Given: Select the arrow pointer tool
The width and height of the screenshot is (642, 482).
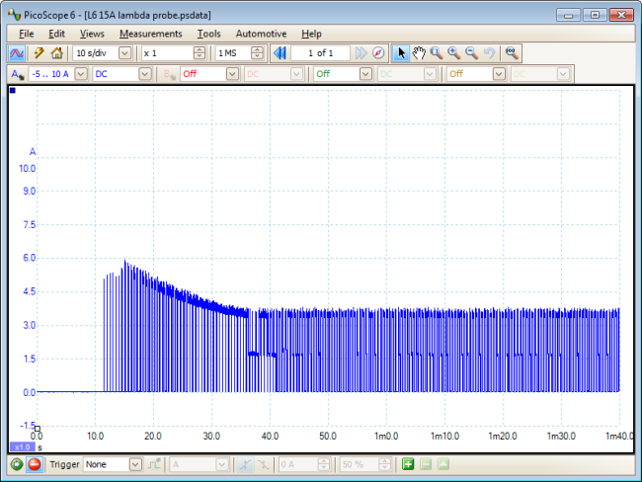Looking at the screenshot, I should tap(401, 52).
